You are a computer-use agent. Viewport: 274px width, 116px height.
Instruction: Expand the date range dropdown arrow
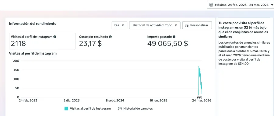point(272,5)
